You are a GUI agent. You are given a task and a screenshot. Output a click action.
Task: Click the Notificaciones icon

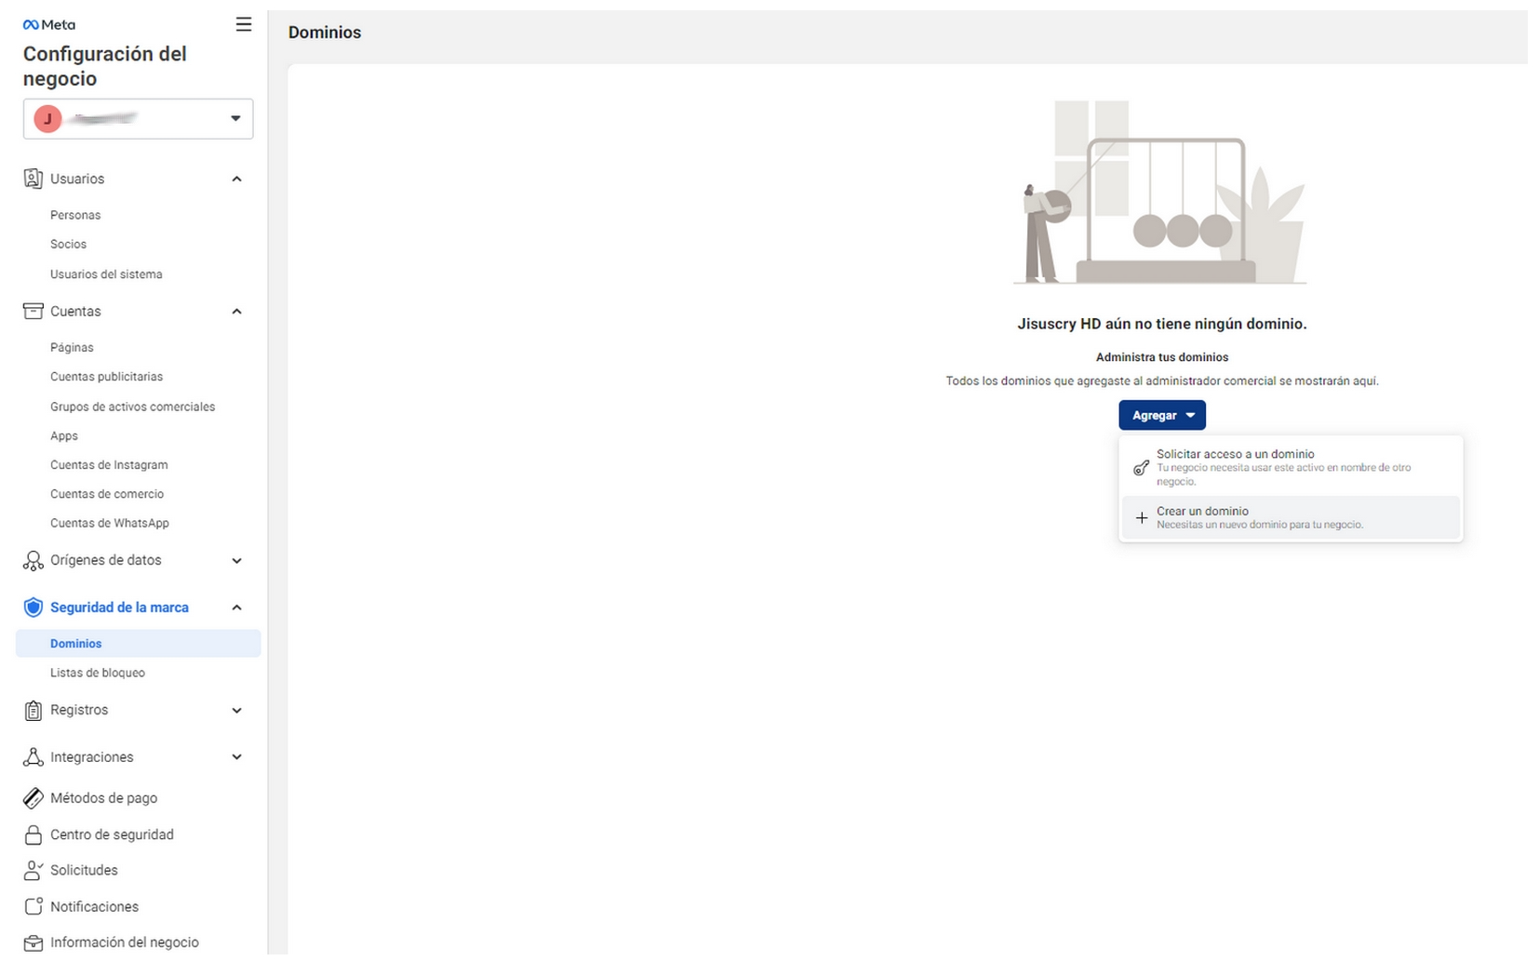(33, 906)
